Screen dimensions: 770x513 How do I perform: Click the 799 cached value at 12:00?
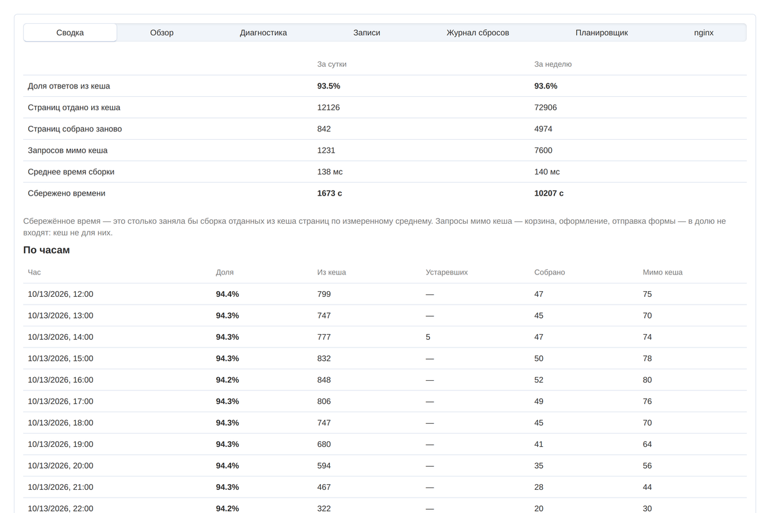[324, 294]
